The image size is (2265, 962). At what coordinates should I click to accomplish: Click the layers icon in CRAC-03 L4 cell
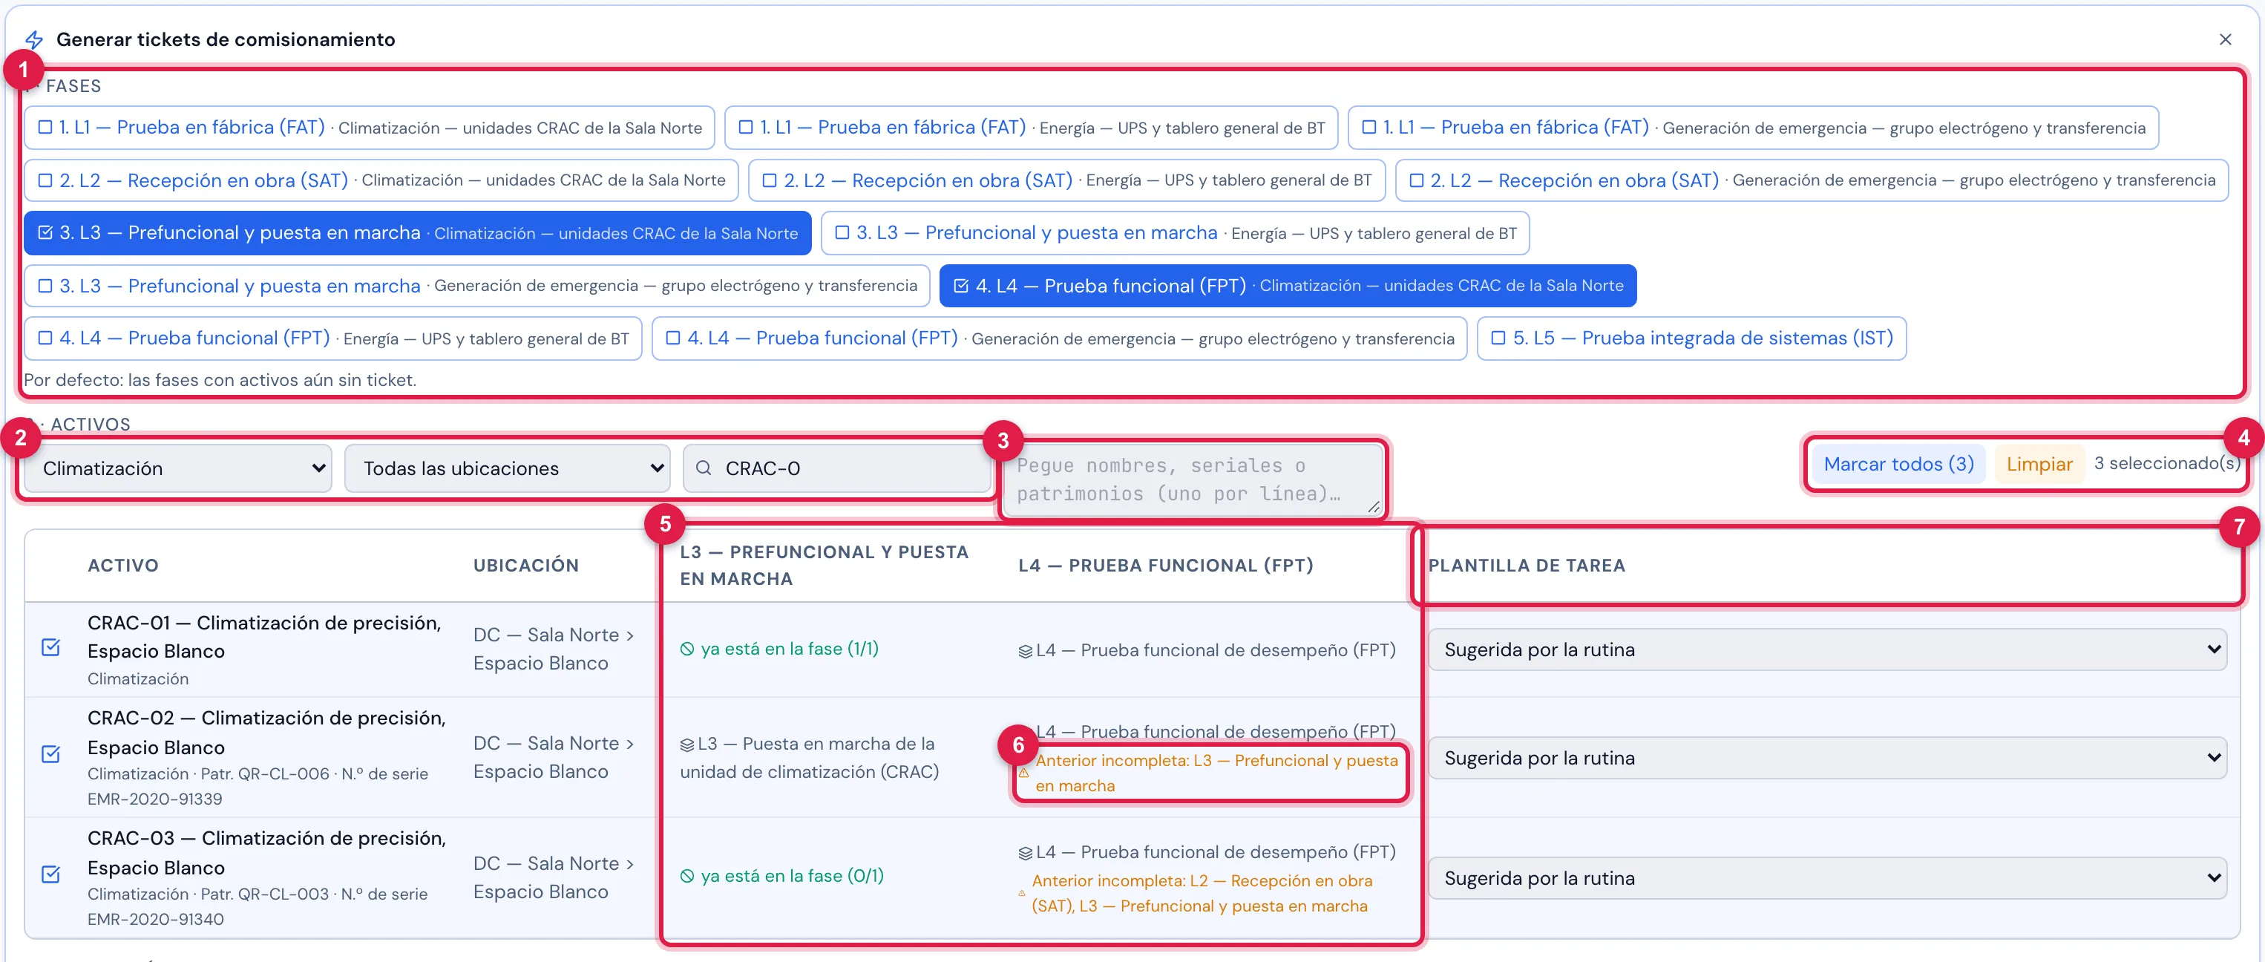click(1025, 853)
